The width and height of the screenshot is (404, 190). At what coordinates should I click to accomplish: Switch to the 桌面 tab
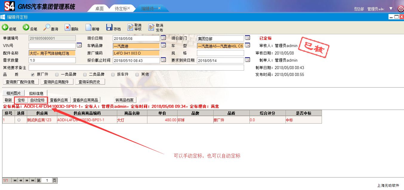[x=99, y=9]
